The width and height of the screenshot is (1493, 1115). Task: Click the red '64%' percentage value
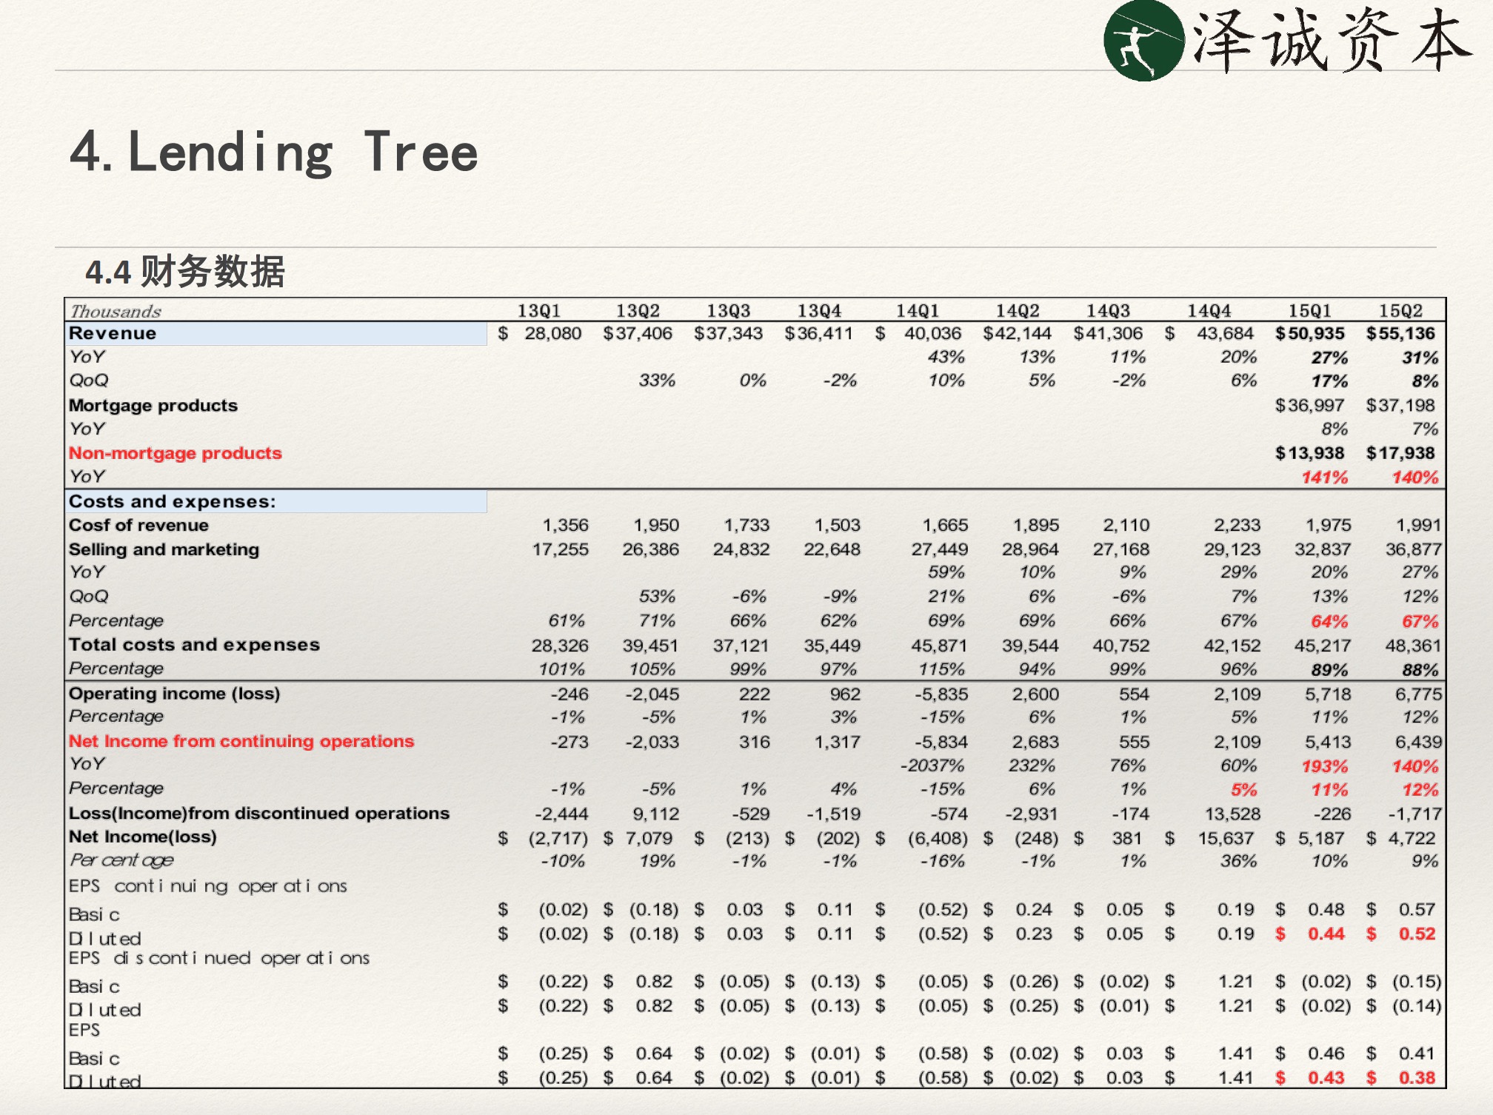click(x=1329, y=621)
